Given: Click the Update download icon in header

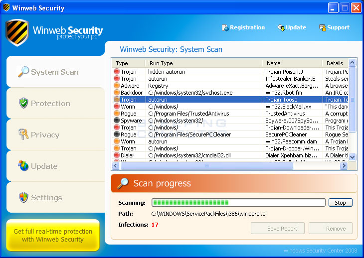Looking at the screenshot, I should [x=281, y=28].
